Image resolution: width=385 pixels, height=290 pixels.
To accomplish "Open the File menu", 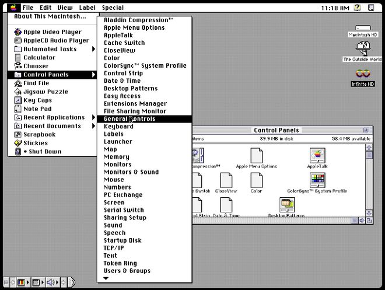I will (x=28, y=8).
